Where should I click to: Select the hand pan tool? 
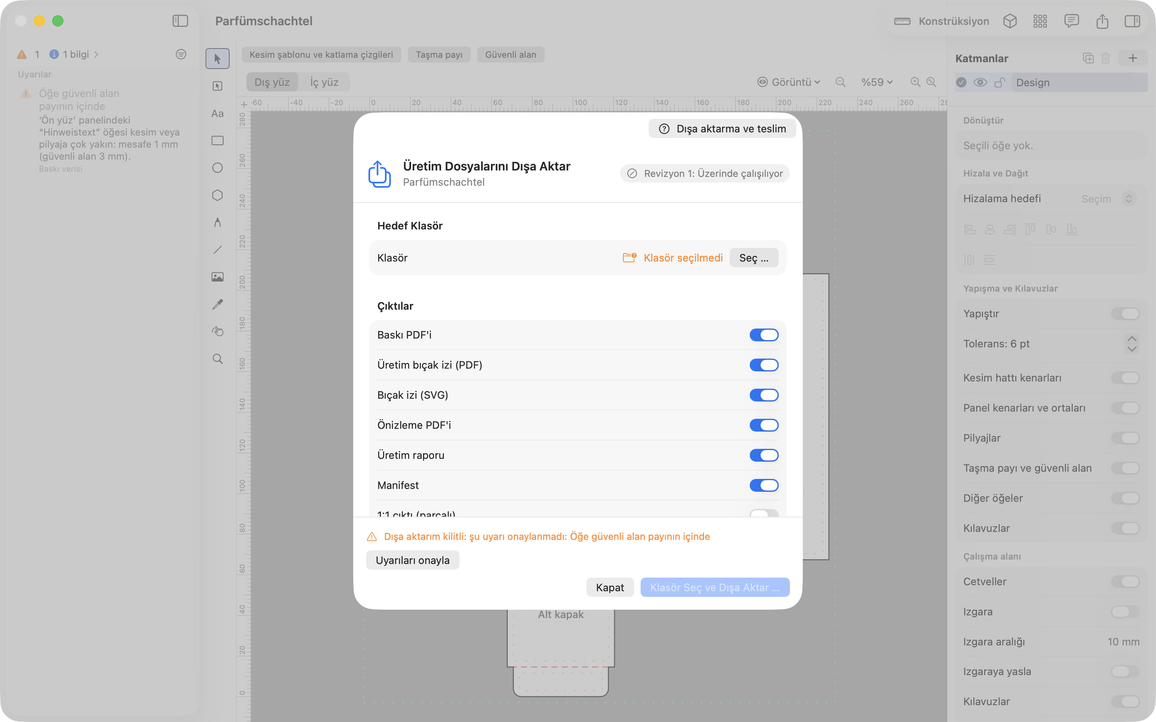[x=217, y=331]
